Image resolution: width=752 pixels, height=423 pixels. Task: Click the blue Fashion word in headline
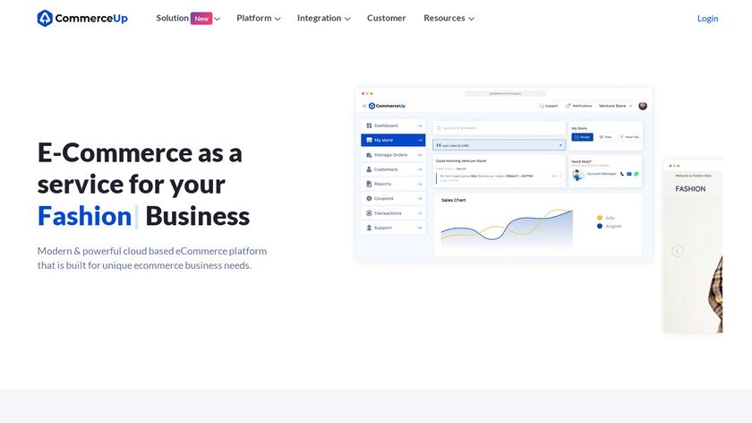point(84,217)
